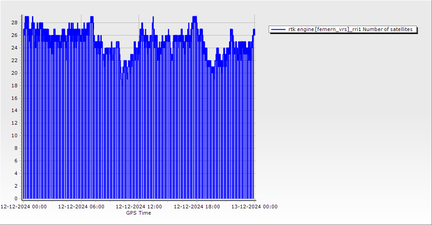Click the '12-12-2024 18:00' x-axis label

197,207
